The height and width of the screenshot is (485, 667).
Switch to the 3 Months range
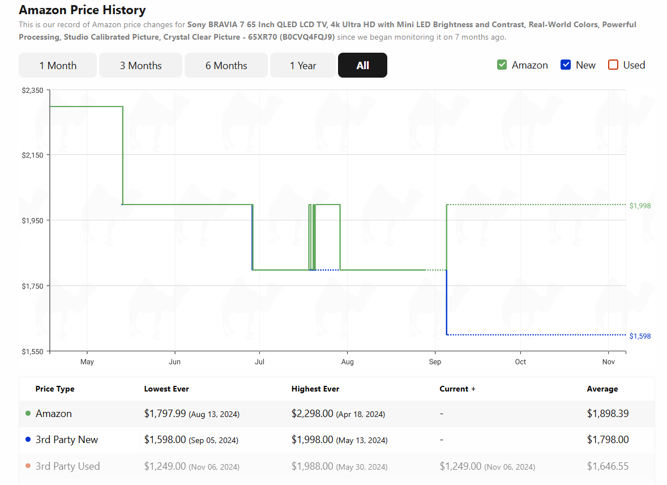point(141,65)
